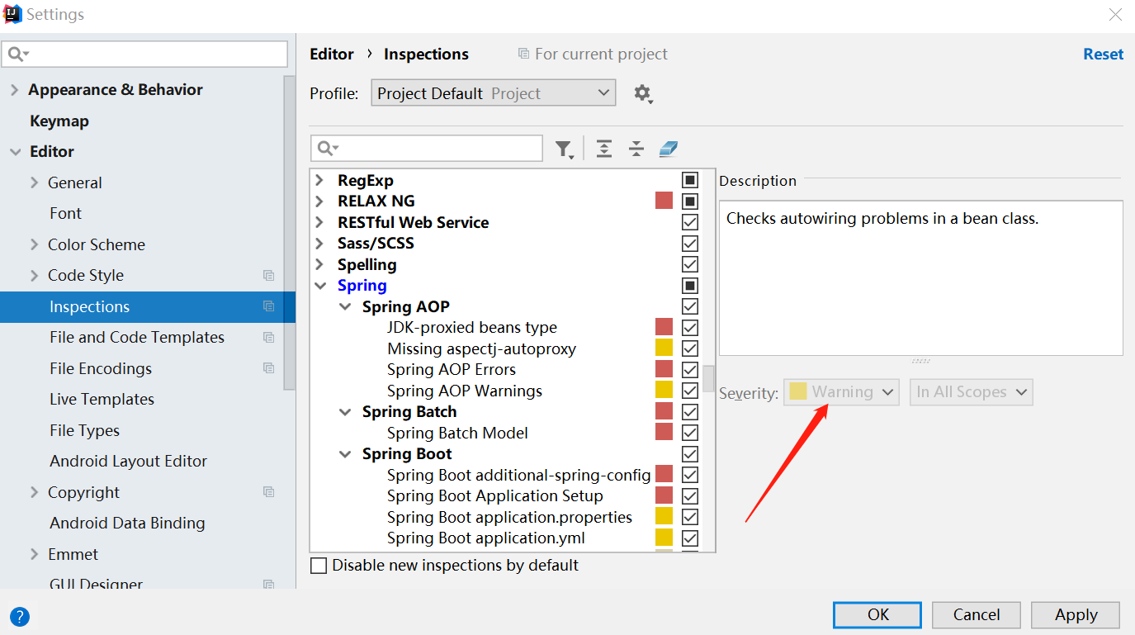Image resolution: width=1135 pixels, height=635 pixels.
Task: Click the filter inspections funnel icon
Action: pyautogui.click(x=564, y=149)
